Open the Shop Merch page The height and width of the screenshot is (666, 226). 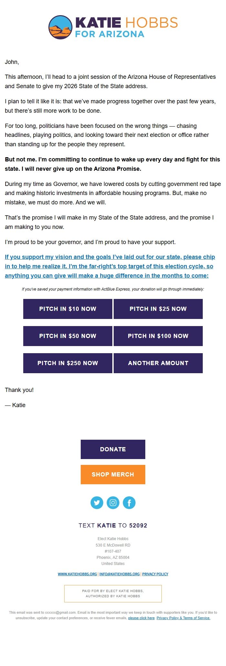click(x=113, y=474)
